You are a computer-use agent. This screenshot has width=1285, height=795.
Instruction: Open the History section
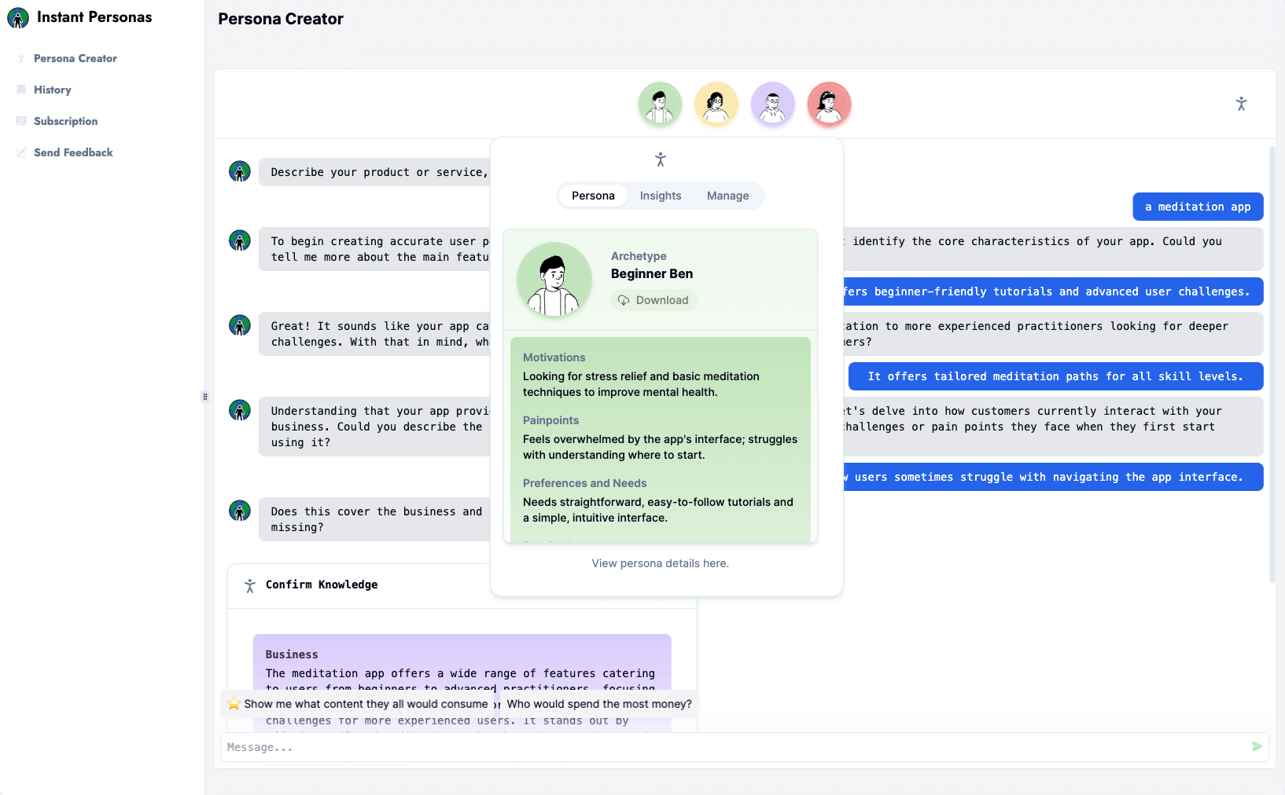click(53, 90)
